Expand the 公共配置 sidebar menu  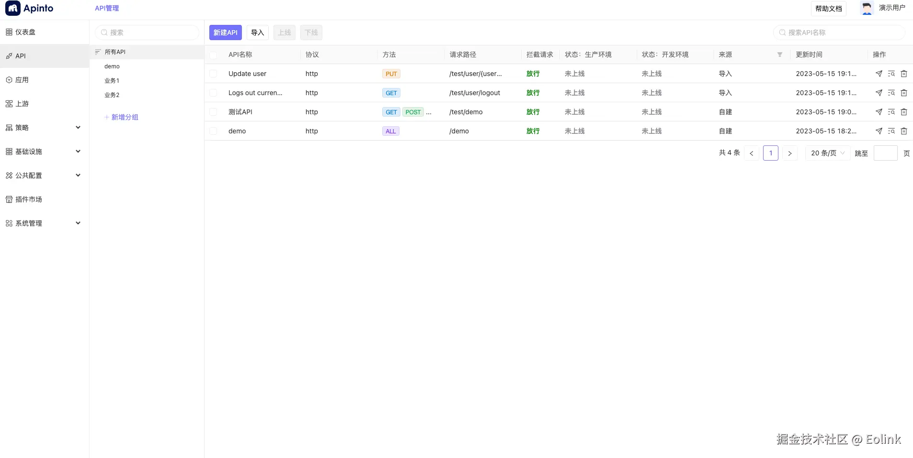click(44, 175)
